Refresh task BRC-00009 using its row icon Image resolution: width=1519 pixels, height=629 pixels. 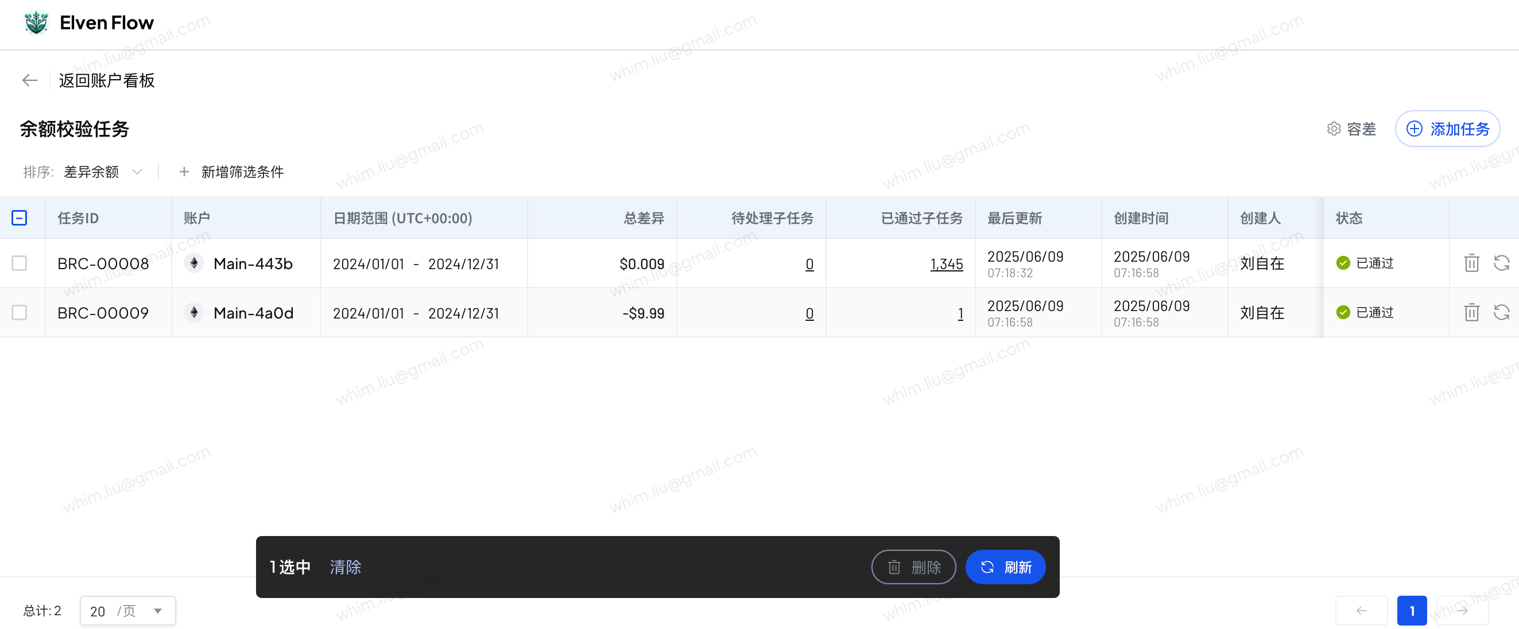coord(1501,312)
